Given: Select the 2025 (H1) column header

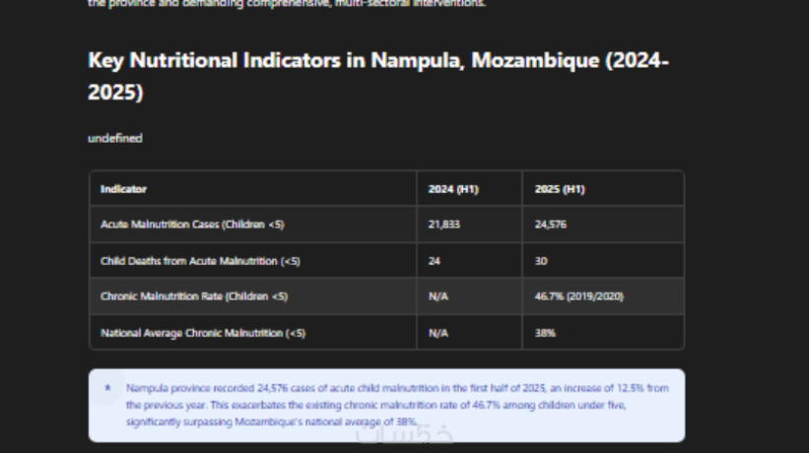Looking at the screenshot, I should point(560,189).
